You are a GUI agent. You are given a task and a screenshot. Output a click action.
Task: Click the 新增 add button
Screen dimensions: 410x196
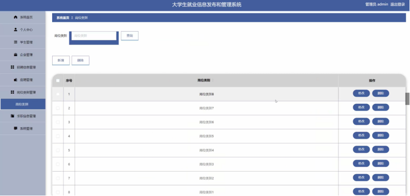61,61
